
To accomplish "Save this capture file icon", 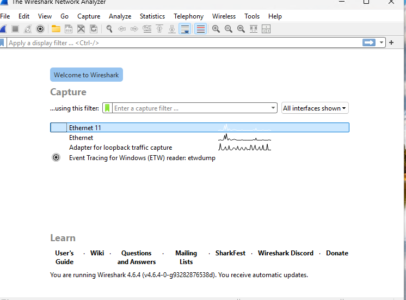I will tap(69, 29).
